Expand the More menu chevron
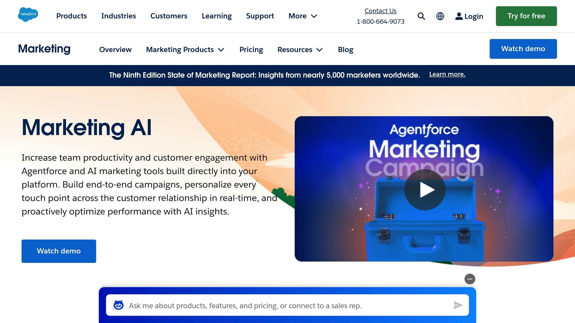575x323 pixels. [x=314, y=16]
